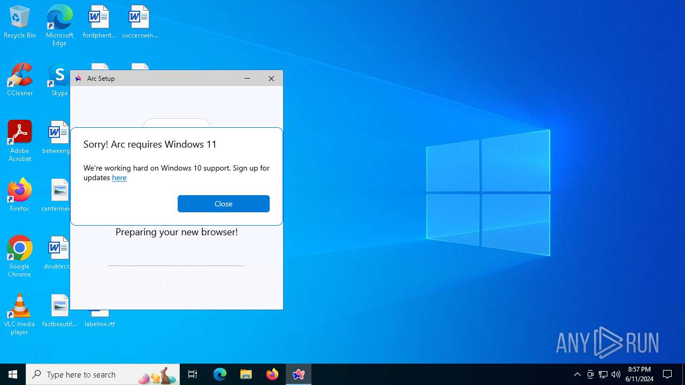The height and width of the screenshot is (385, 685).
Task: Open Meet Now tray icon
Action: tap(590, 374)
